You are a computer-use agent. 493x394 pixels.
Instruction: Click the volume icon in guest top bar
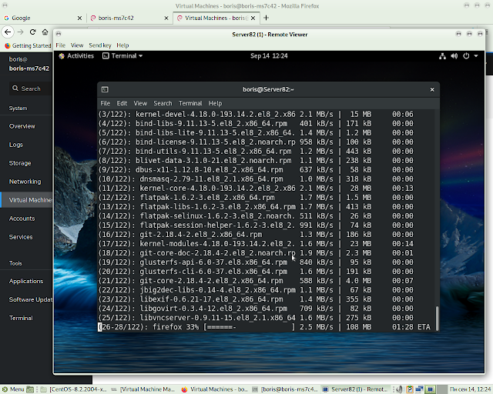tap(454, 56)
